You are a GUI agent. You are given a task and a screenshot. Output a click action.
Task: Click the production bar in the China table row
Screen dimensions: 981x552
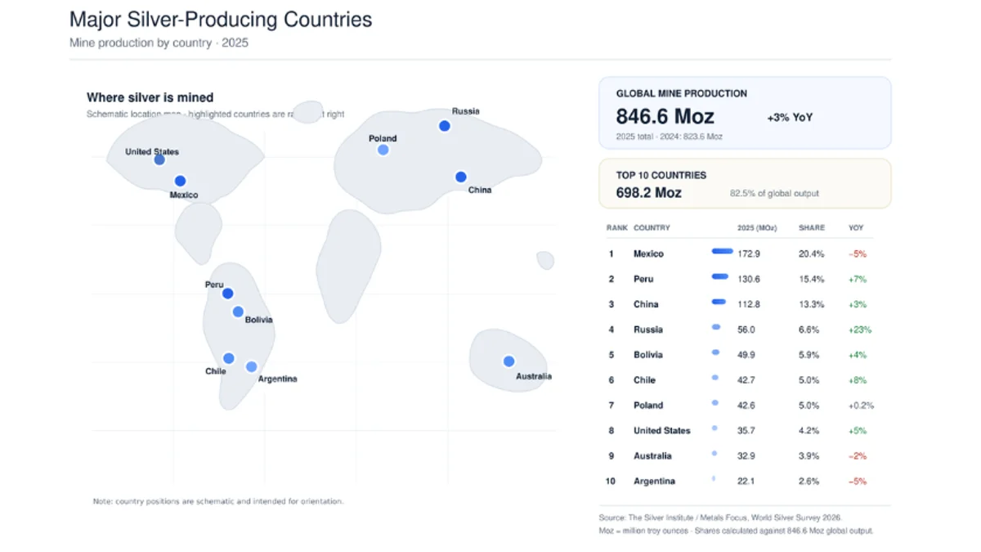point(719,302)
